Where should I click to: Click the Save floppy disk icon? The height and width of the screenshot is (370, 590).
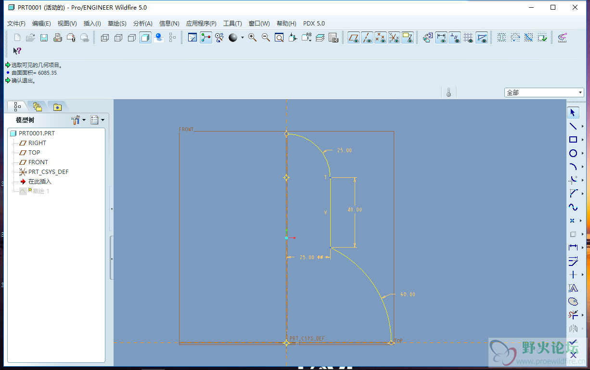point(44,38)
